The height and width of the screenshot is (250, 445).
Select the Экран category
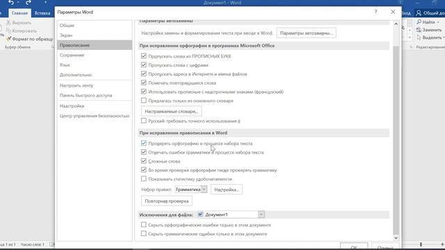pyautogui.click(x=95, y=35)
